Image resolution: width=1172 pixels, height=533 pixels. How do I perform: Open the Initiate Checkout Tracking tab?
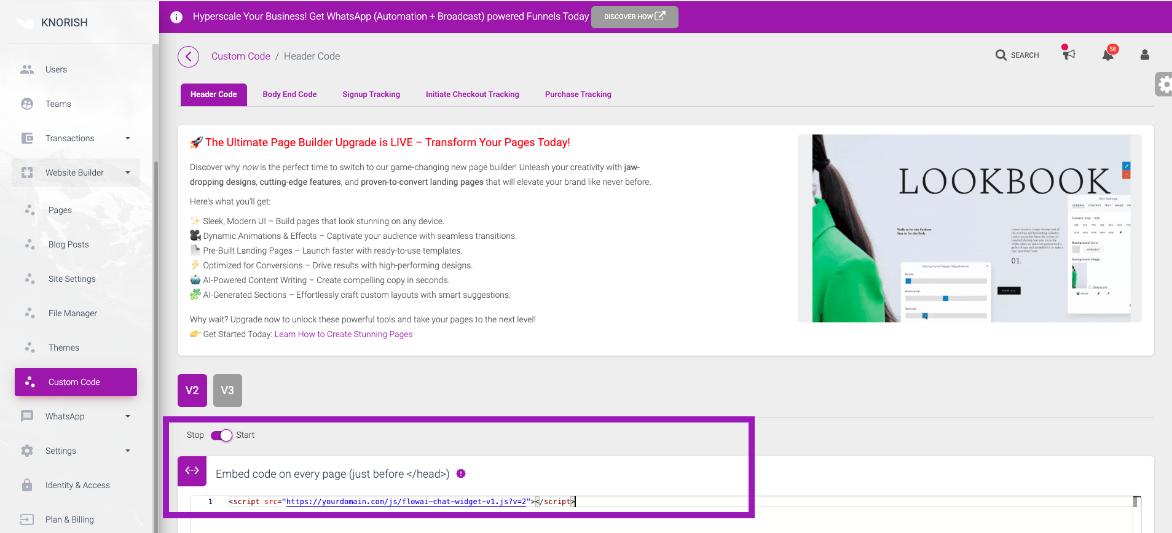(473, 95)
